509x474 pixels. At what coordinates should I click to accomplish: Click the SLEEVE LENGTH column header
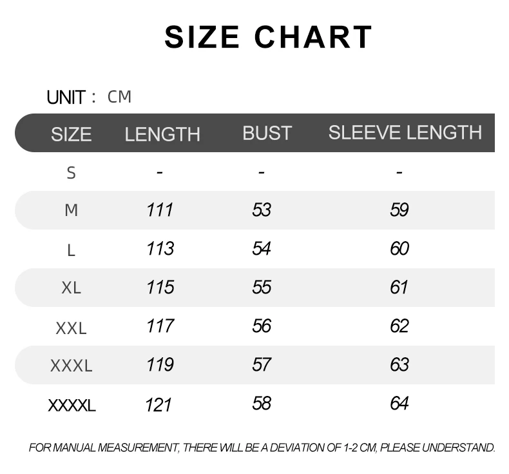coord(405,132)
